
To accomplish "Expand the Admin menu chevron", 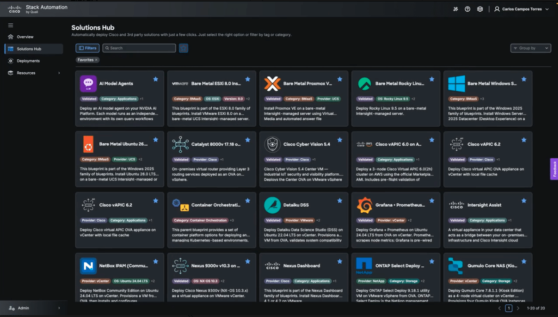I will coord(59,308).
